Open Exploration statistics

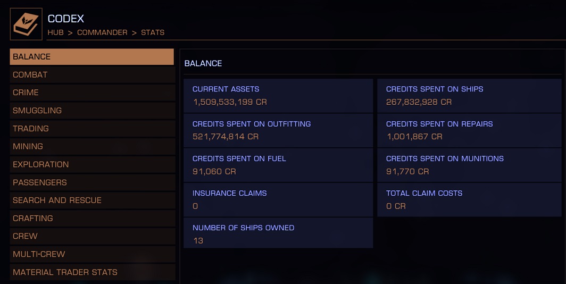pos(93,164)
